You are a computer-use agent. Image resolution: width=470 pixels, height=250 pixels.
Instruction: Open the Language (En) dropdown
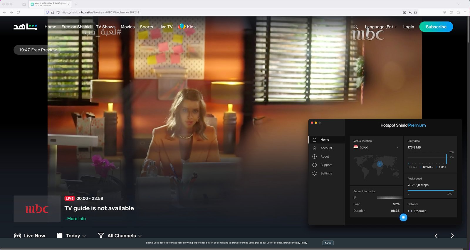click(x=381, y=27)
